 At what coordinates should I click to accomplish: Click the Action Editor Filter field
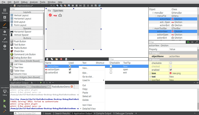[128, 59]
